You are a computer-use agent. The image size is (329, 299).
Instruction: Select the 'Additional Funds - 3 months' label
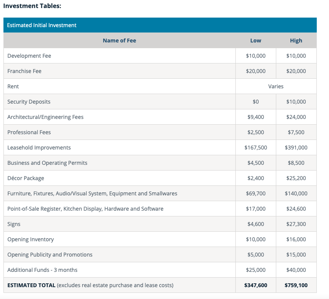coord(42,270)
